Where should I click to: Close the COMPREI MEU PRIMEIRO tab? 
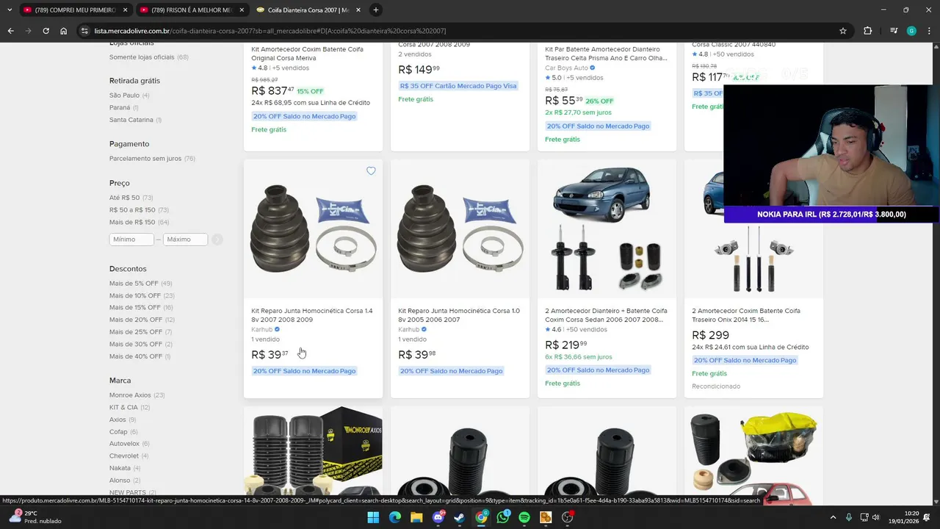point(126,10)
